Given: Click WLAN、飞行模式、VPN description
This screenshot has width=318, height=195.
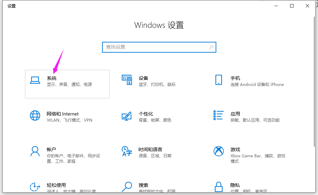Looking at the screenshot, I should click(70, 120).
